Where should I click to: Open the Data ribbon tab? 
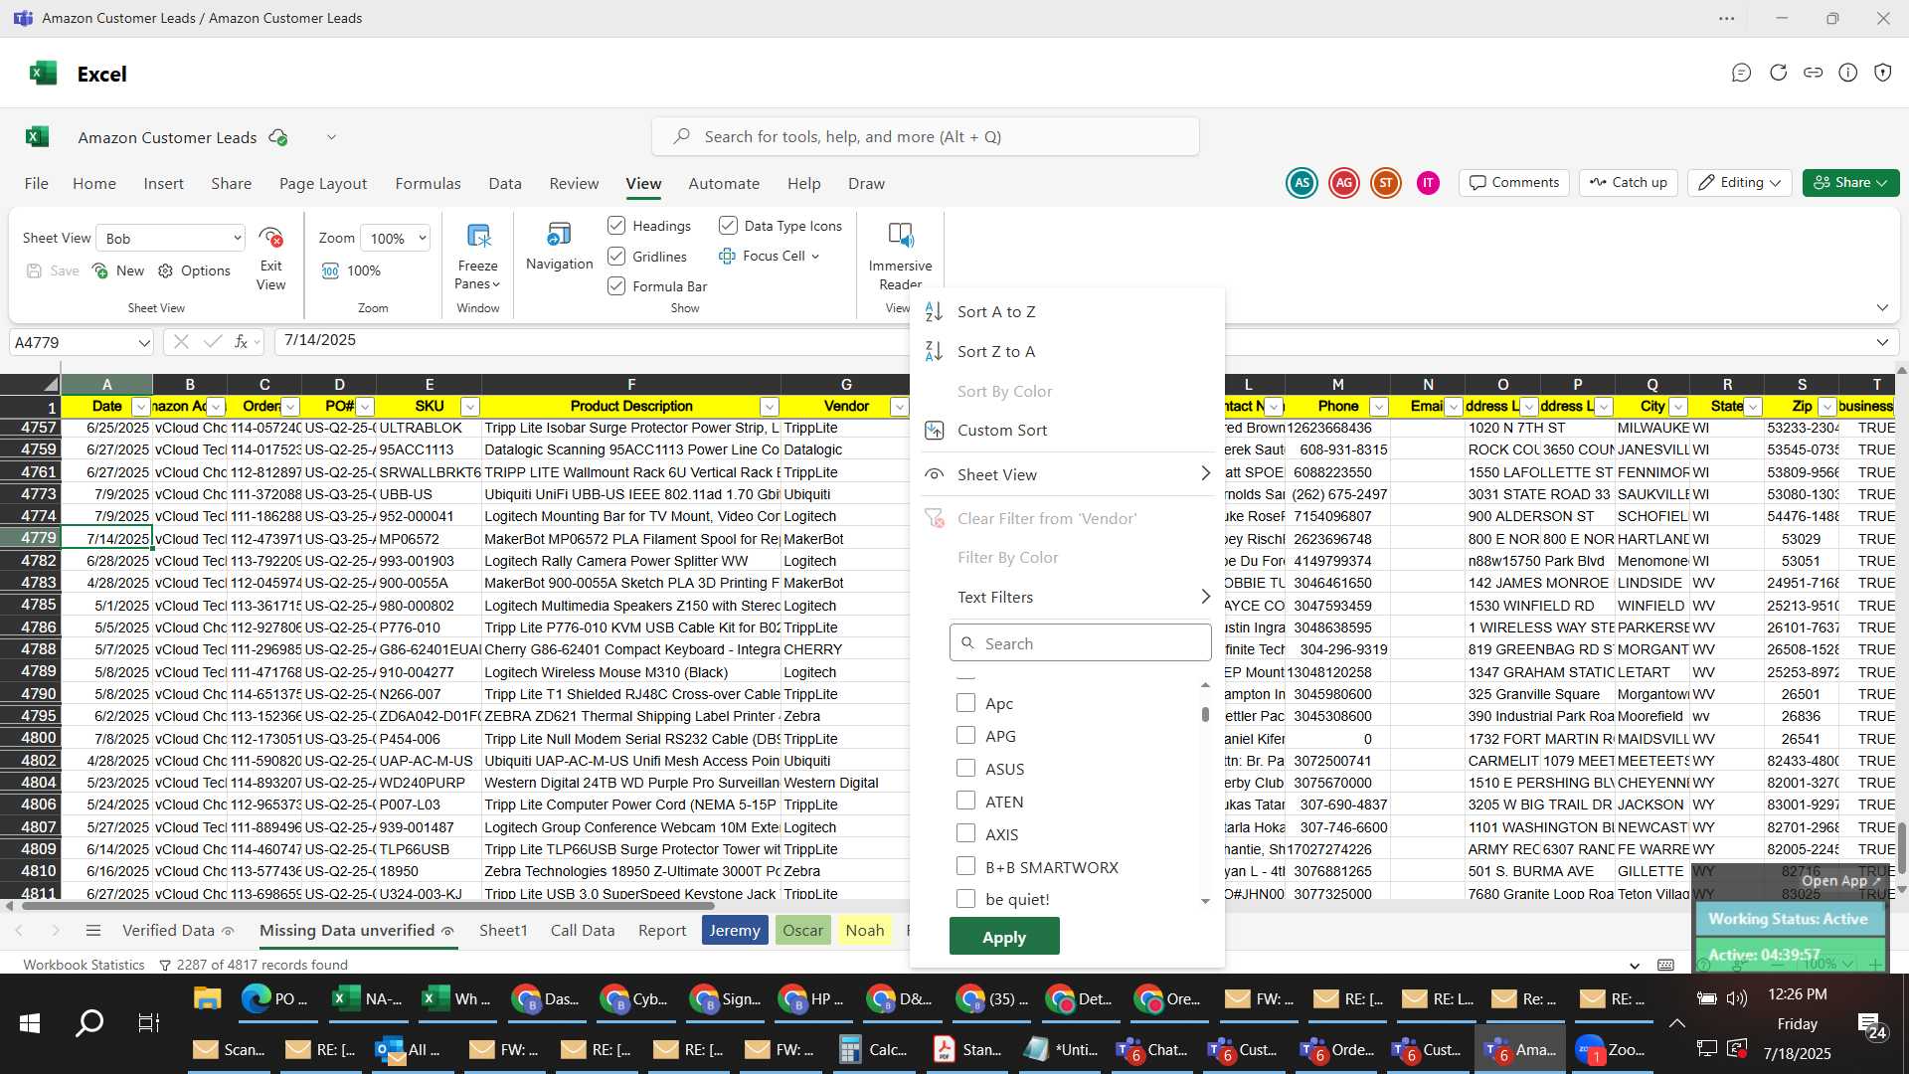pos(505,184)
